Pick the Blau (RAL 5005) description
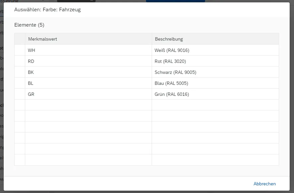 click(171, 83)
